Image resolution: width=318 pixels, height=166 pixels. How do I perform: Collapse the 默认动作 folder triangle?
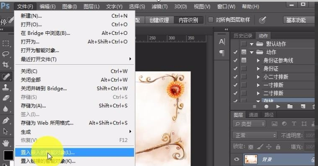pyautogui.click(x=252, y=44)
